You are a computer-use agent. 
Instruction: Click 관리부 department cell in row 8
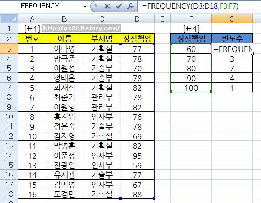[x=102, y=97]
